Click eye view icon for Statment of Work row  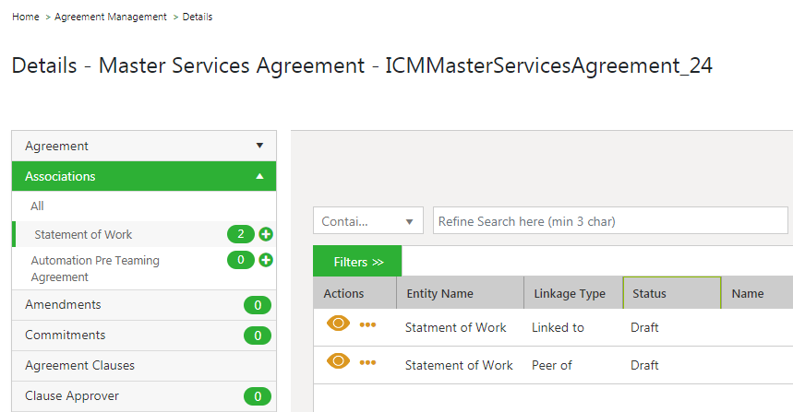[x=339, y=324]
